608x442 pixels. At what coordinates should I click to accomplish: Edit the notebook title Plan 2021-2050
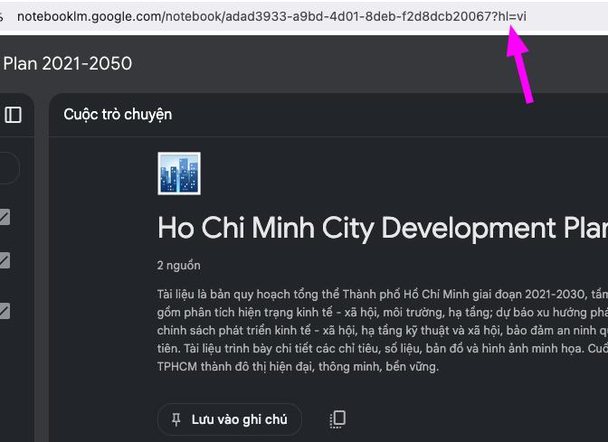point(68,63)
